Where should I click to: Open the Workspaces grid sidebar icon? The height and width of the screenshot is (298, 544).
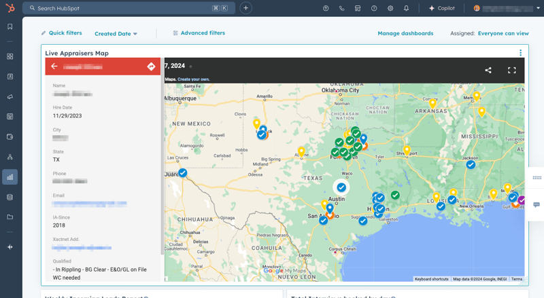[10, 56]
